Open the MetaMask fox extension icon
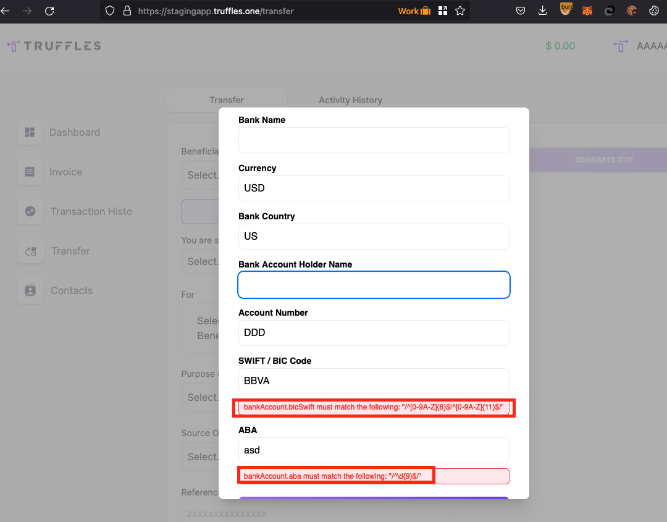Screen dimensions: 667x522 tap(587, 11)
